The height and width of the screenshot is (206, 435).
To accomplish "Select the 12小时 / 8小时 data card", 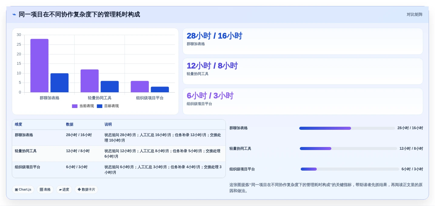I will pyautogui.click(x=303, y=71).
